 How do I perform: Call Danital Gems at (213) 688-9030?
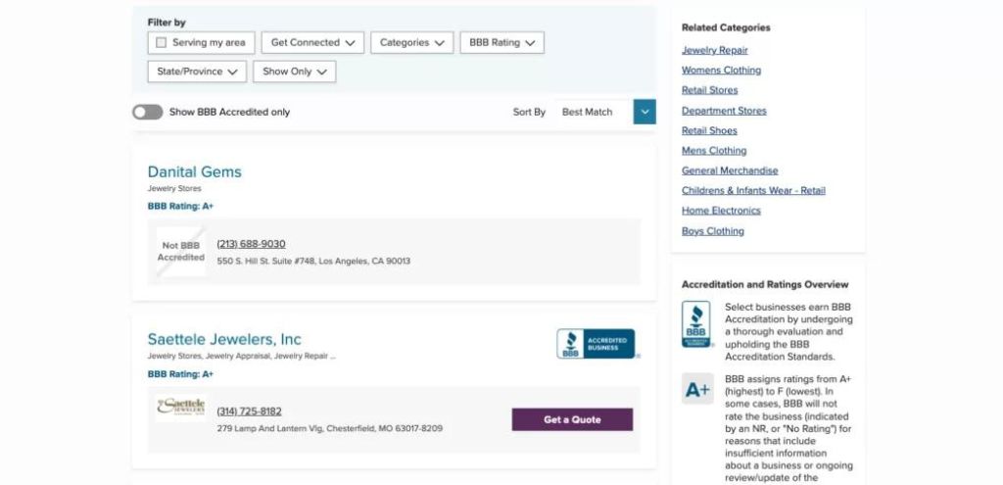pyautogui.click(x=252, y=244)
